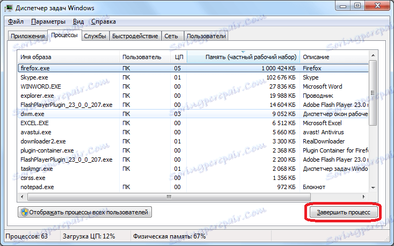Select the downloader2.exe process
Image resolution: width=394 pixels, height=246 pixels.
tap(193, 141)
